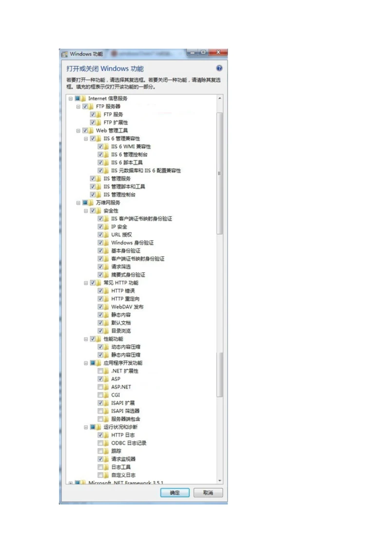Viewport: 390px width, 551px height.
Task: Click the folder icon beside 请求监视器
Action: 106,459
